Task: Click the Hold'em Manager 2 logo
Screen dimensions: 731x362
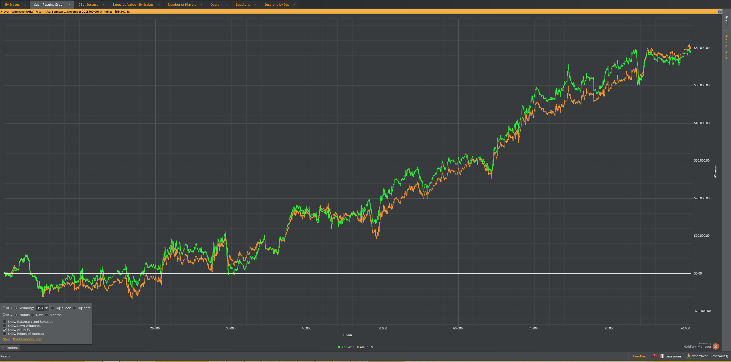Action: coord(716,346)
